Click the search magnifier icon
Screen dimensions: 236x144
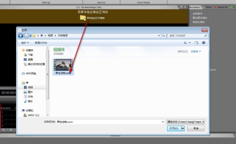click(205, 36)
